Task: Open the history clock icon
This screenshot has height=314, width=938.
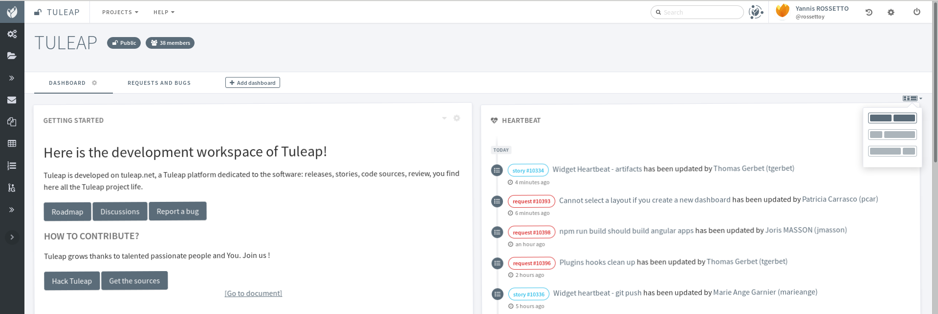Action: pyautogui.click(x=869, y=12)
